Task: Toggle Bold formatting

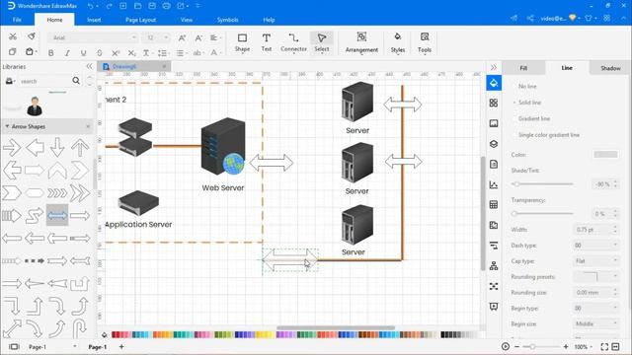Action: pyautogui.click(x=50, y=52)
